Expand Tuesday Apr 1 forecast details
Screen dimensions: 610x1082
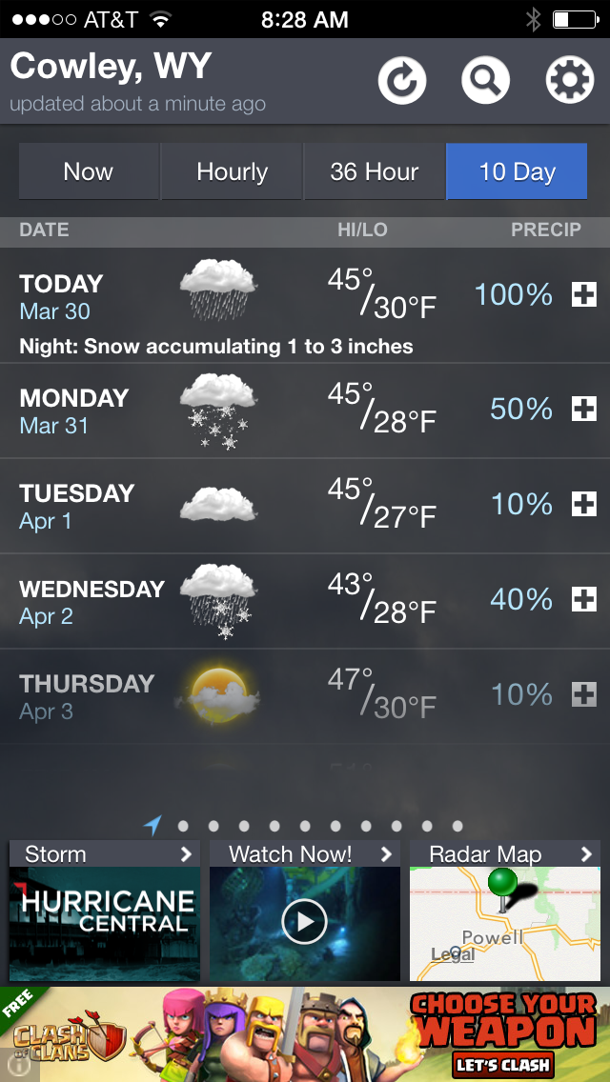pos(583,505)
